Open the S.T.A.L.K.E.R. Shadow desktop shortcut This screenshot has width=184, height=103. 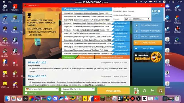pos(5,41)
